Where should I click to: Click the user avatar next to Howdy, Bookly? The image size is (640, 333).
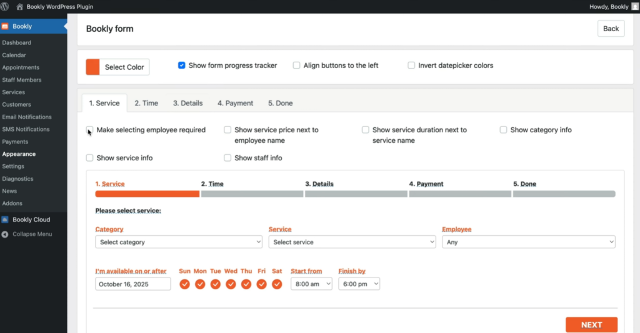pos(635,6)
